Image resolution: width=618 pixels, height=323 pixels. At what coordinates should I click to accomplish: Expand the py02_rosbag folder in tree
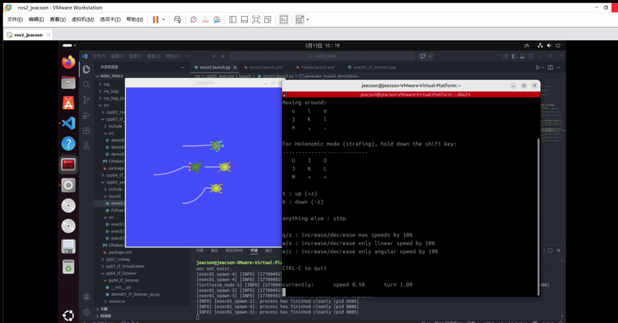116,259
